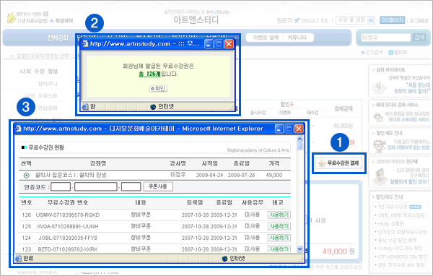Select coupon code USMW-0710296579-RQKD
Screen dimensions: 433x276
[x=68, y=215]
